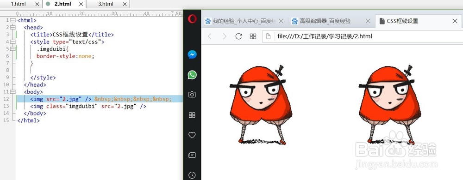463x180 pixels.
Task: Click the first cartoon image in browser
Action: point(261,105)
